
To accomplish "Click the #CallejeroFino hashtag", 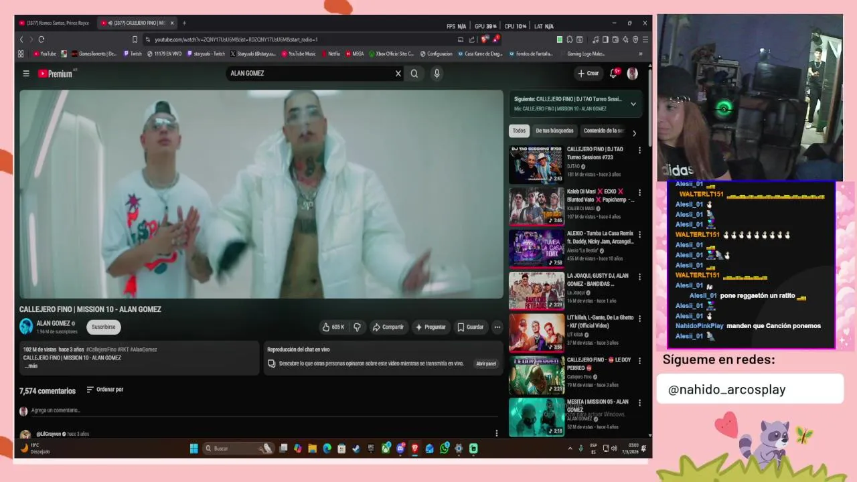I will click(x=102, y=350).
